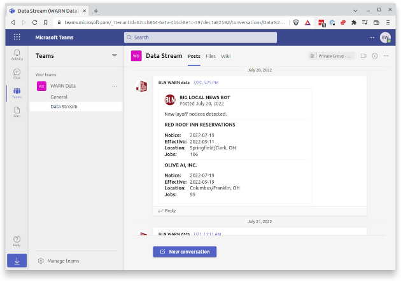Open Files in the left rail

click(17, 112)
